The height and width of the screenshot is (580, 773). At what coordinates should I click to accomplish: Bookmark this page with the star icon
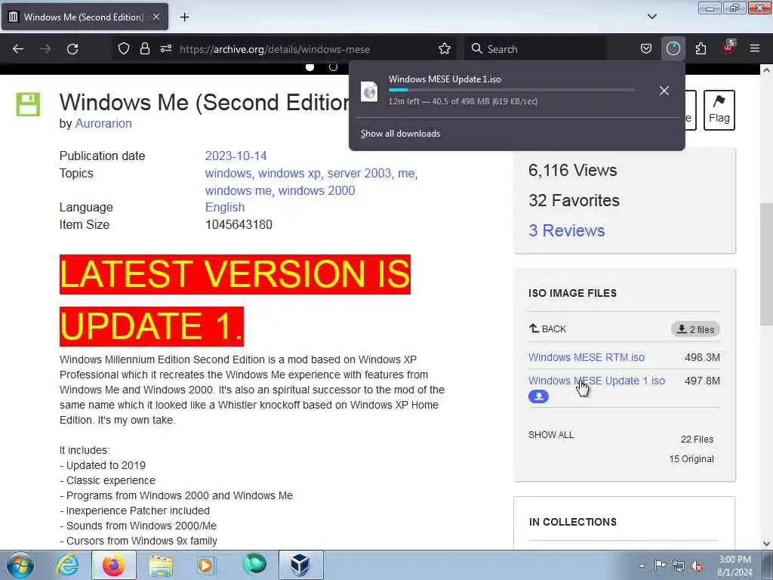coord(444,49)
